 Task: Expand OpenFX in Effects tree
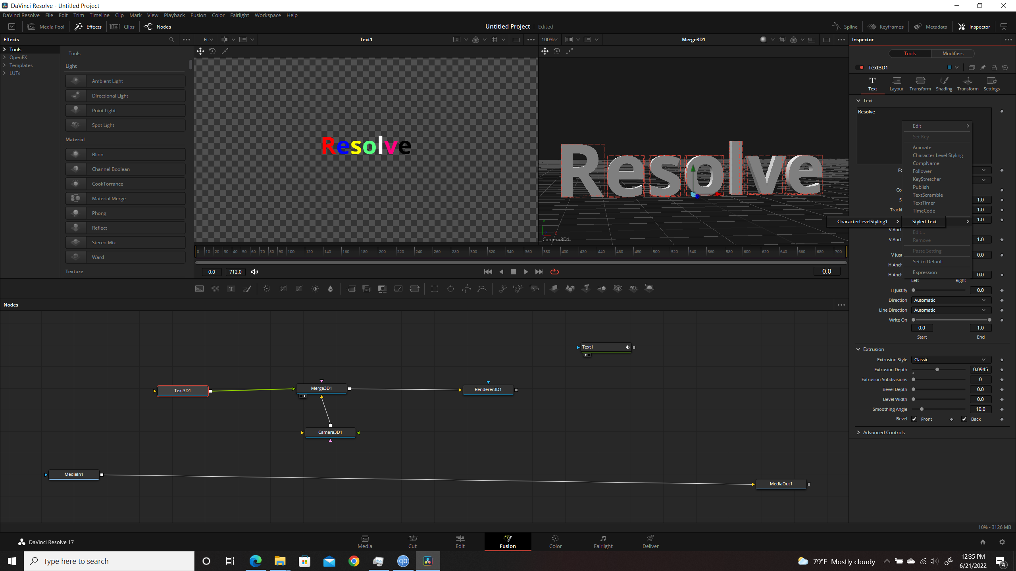(5, 57)
